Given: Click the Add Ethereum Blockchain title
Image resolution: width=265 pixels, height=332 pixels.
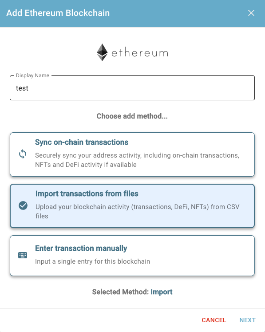Looking at the screenshot, I should click(58, 13).
